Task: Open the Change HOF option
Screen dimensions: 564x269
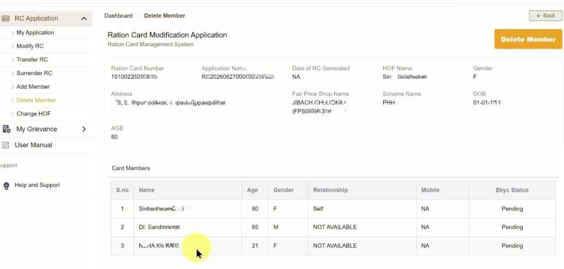Action: point(33,114)
